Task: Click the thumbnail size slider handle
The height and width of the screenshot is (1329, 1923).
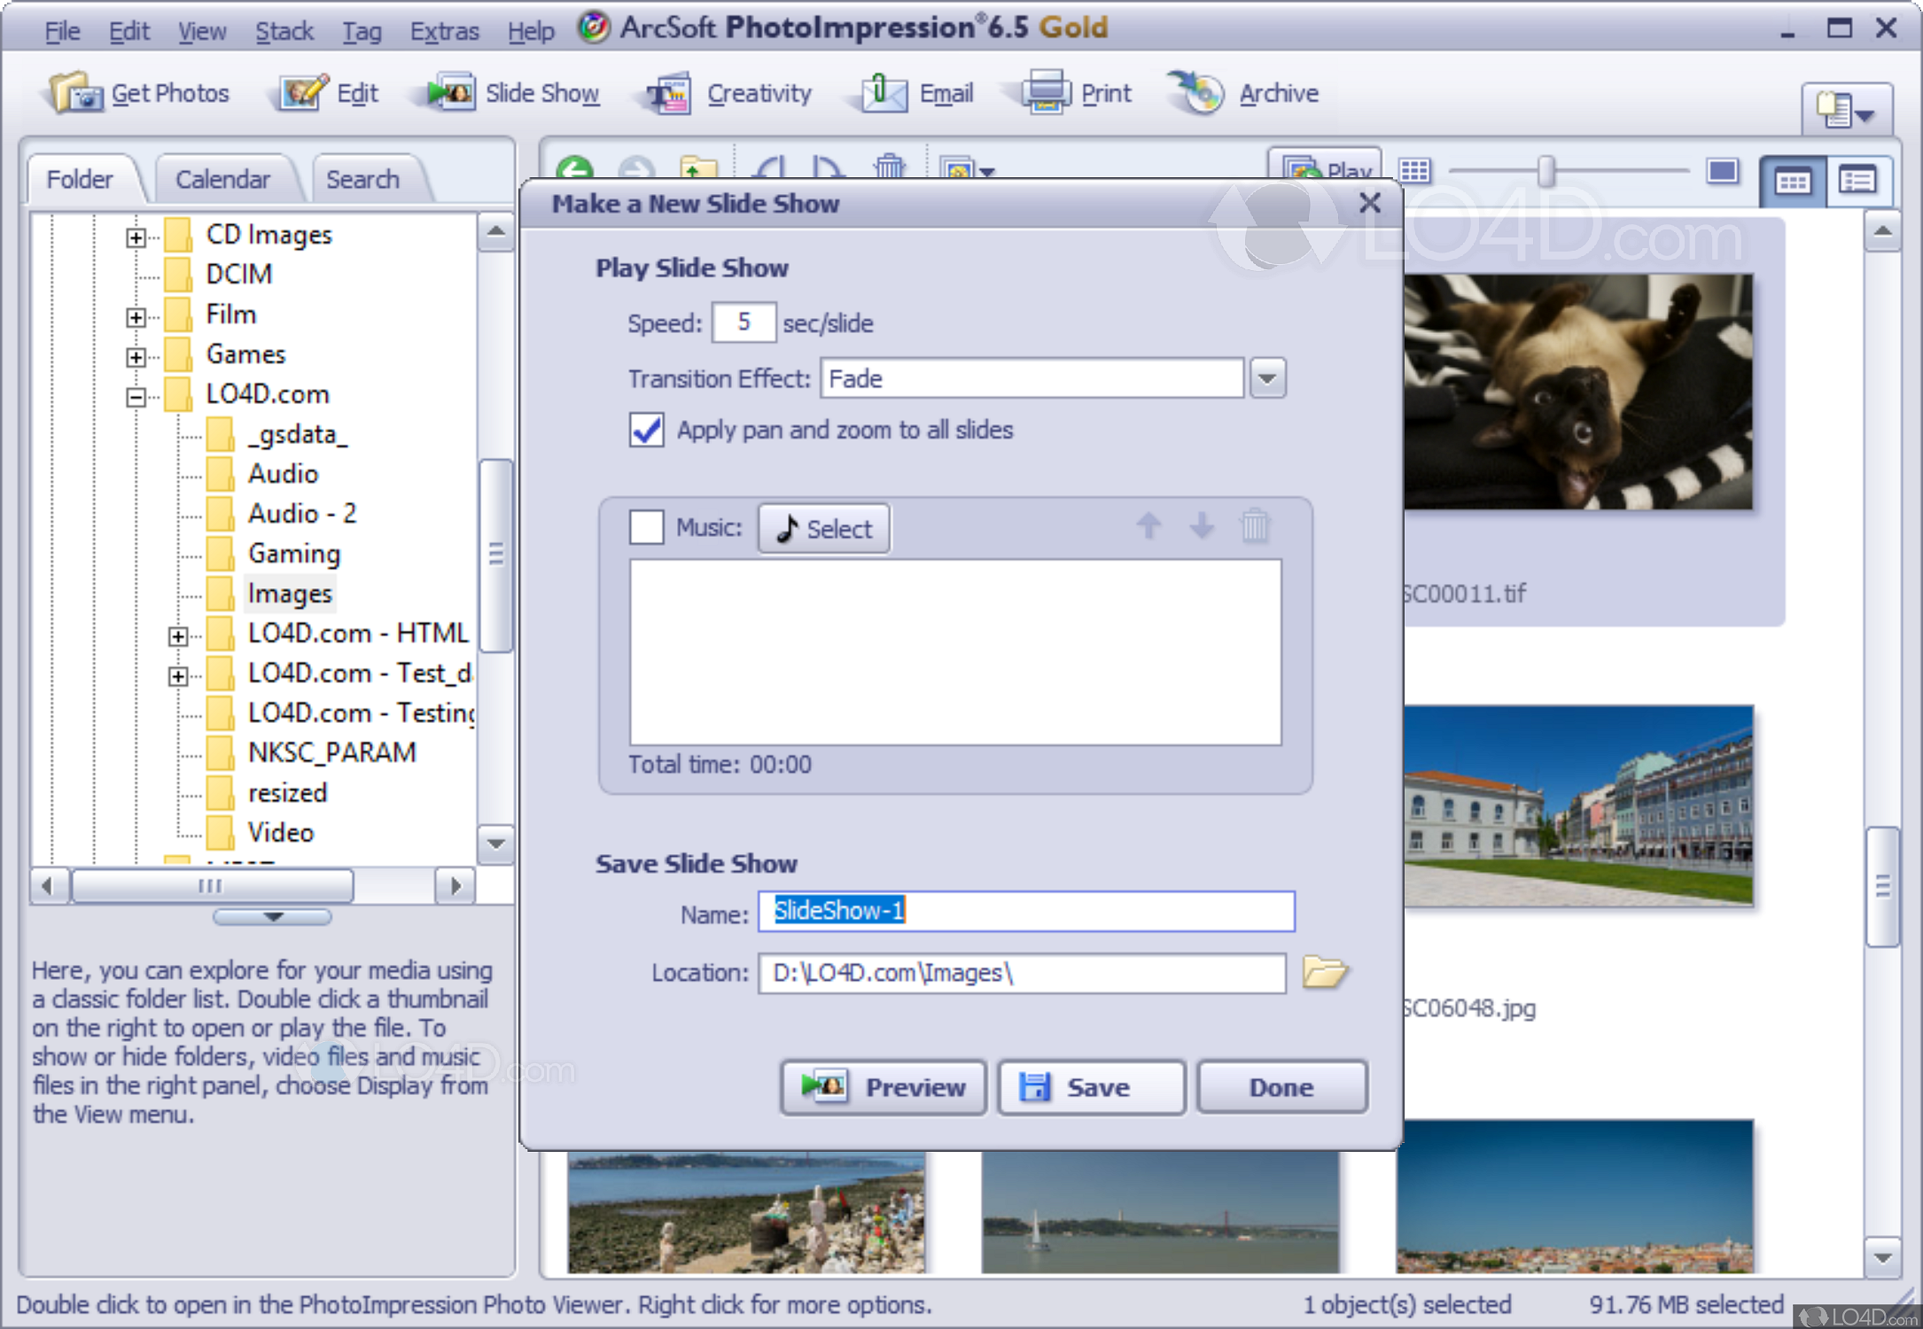Action: pyautogui.click(x=1545, y=170)
